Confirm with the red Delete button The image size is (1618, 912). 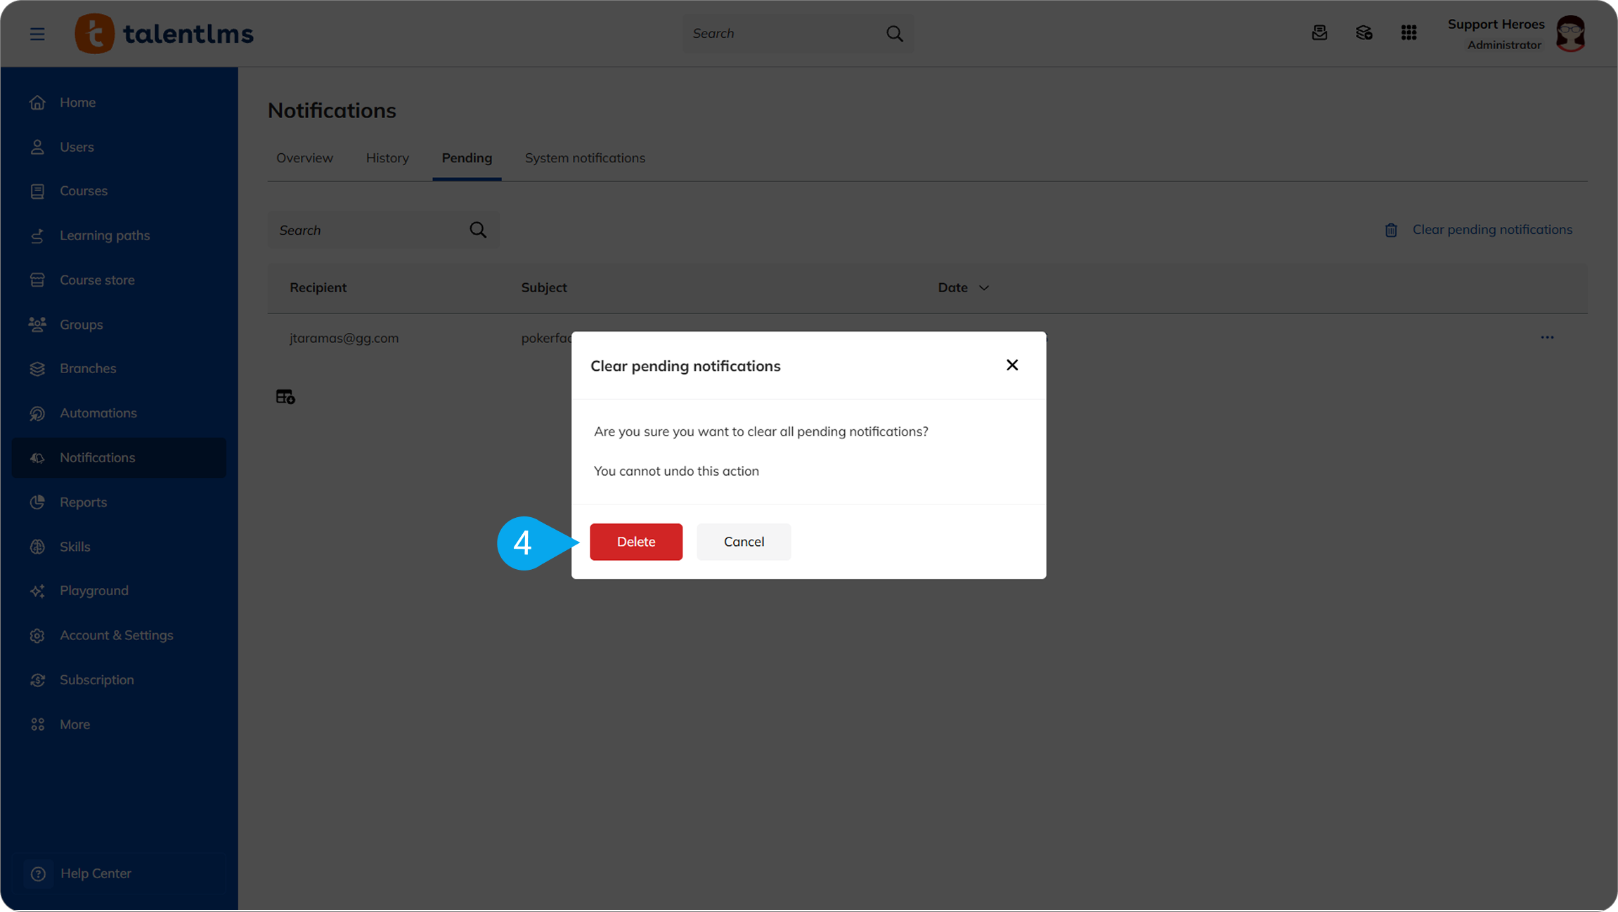point(636,542)
